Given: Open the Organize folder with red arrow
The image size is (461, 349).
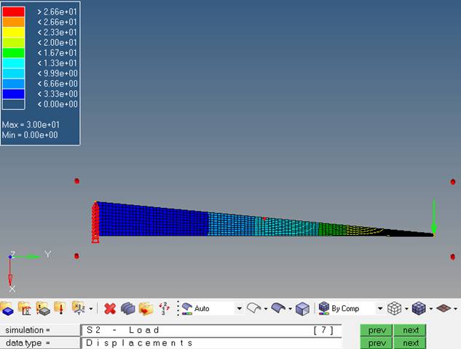Looking at the screenshot, I should tap(146, 309).
